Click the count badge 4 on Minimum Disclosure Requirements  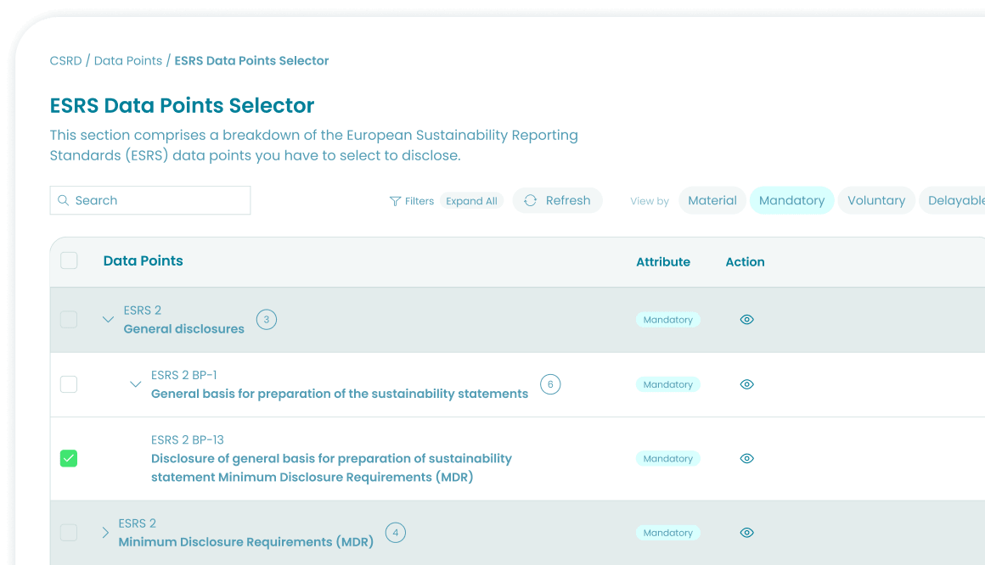coord(395,533)
